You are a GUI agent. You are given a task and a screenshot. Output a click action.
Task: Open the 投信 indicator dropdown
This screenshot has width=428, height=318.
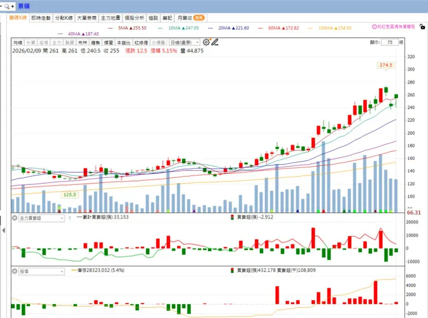coord(42,271)
